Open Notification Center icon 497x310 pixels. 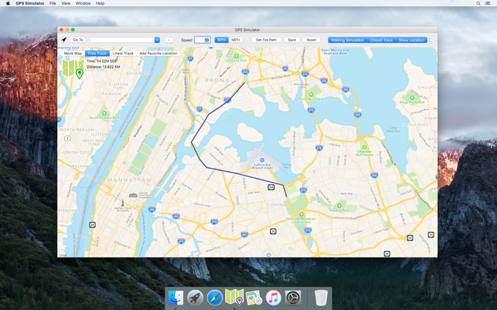coord(488,3)
